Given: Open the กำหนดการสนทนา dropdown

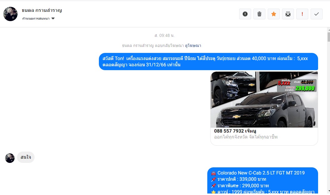Looking at the screenshot, I should 38,18.
